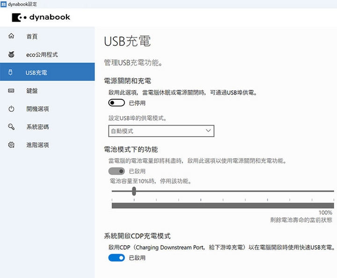Click the 啟用此選項，當電腦休眠 description
337x278 pixels.
183,93
